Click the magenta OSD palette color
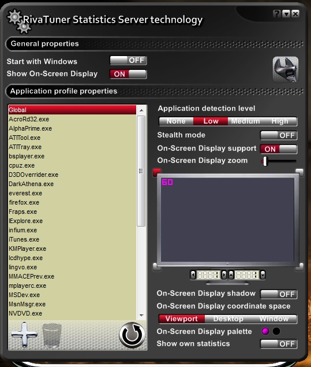 [x=265, y=331]
